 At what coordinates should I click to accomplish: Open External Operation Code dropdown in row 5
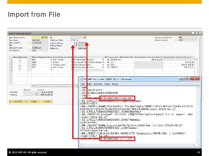[x=51, y=70]
